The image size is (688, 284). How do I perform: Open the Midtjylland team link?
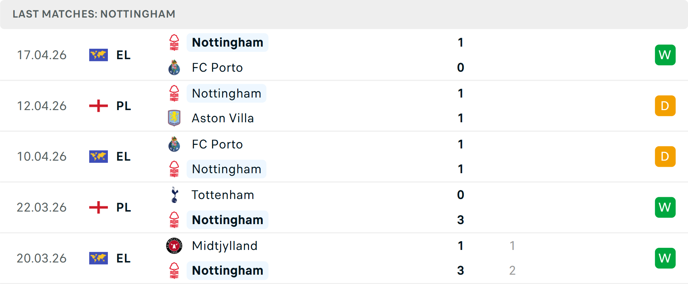pos(224,246)
